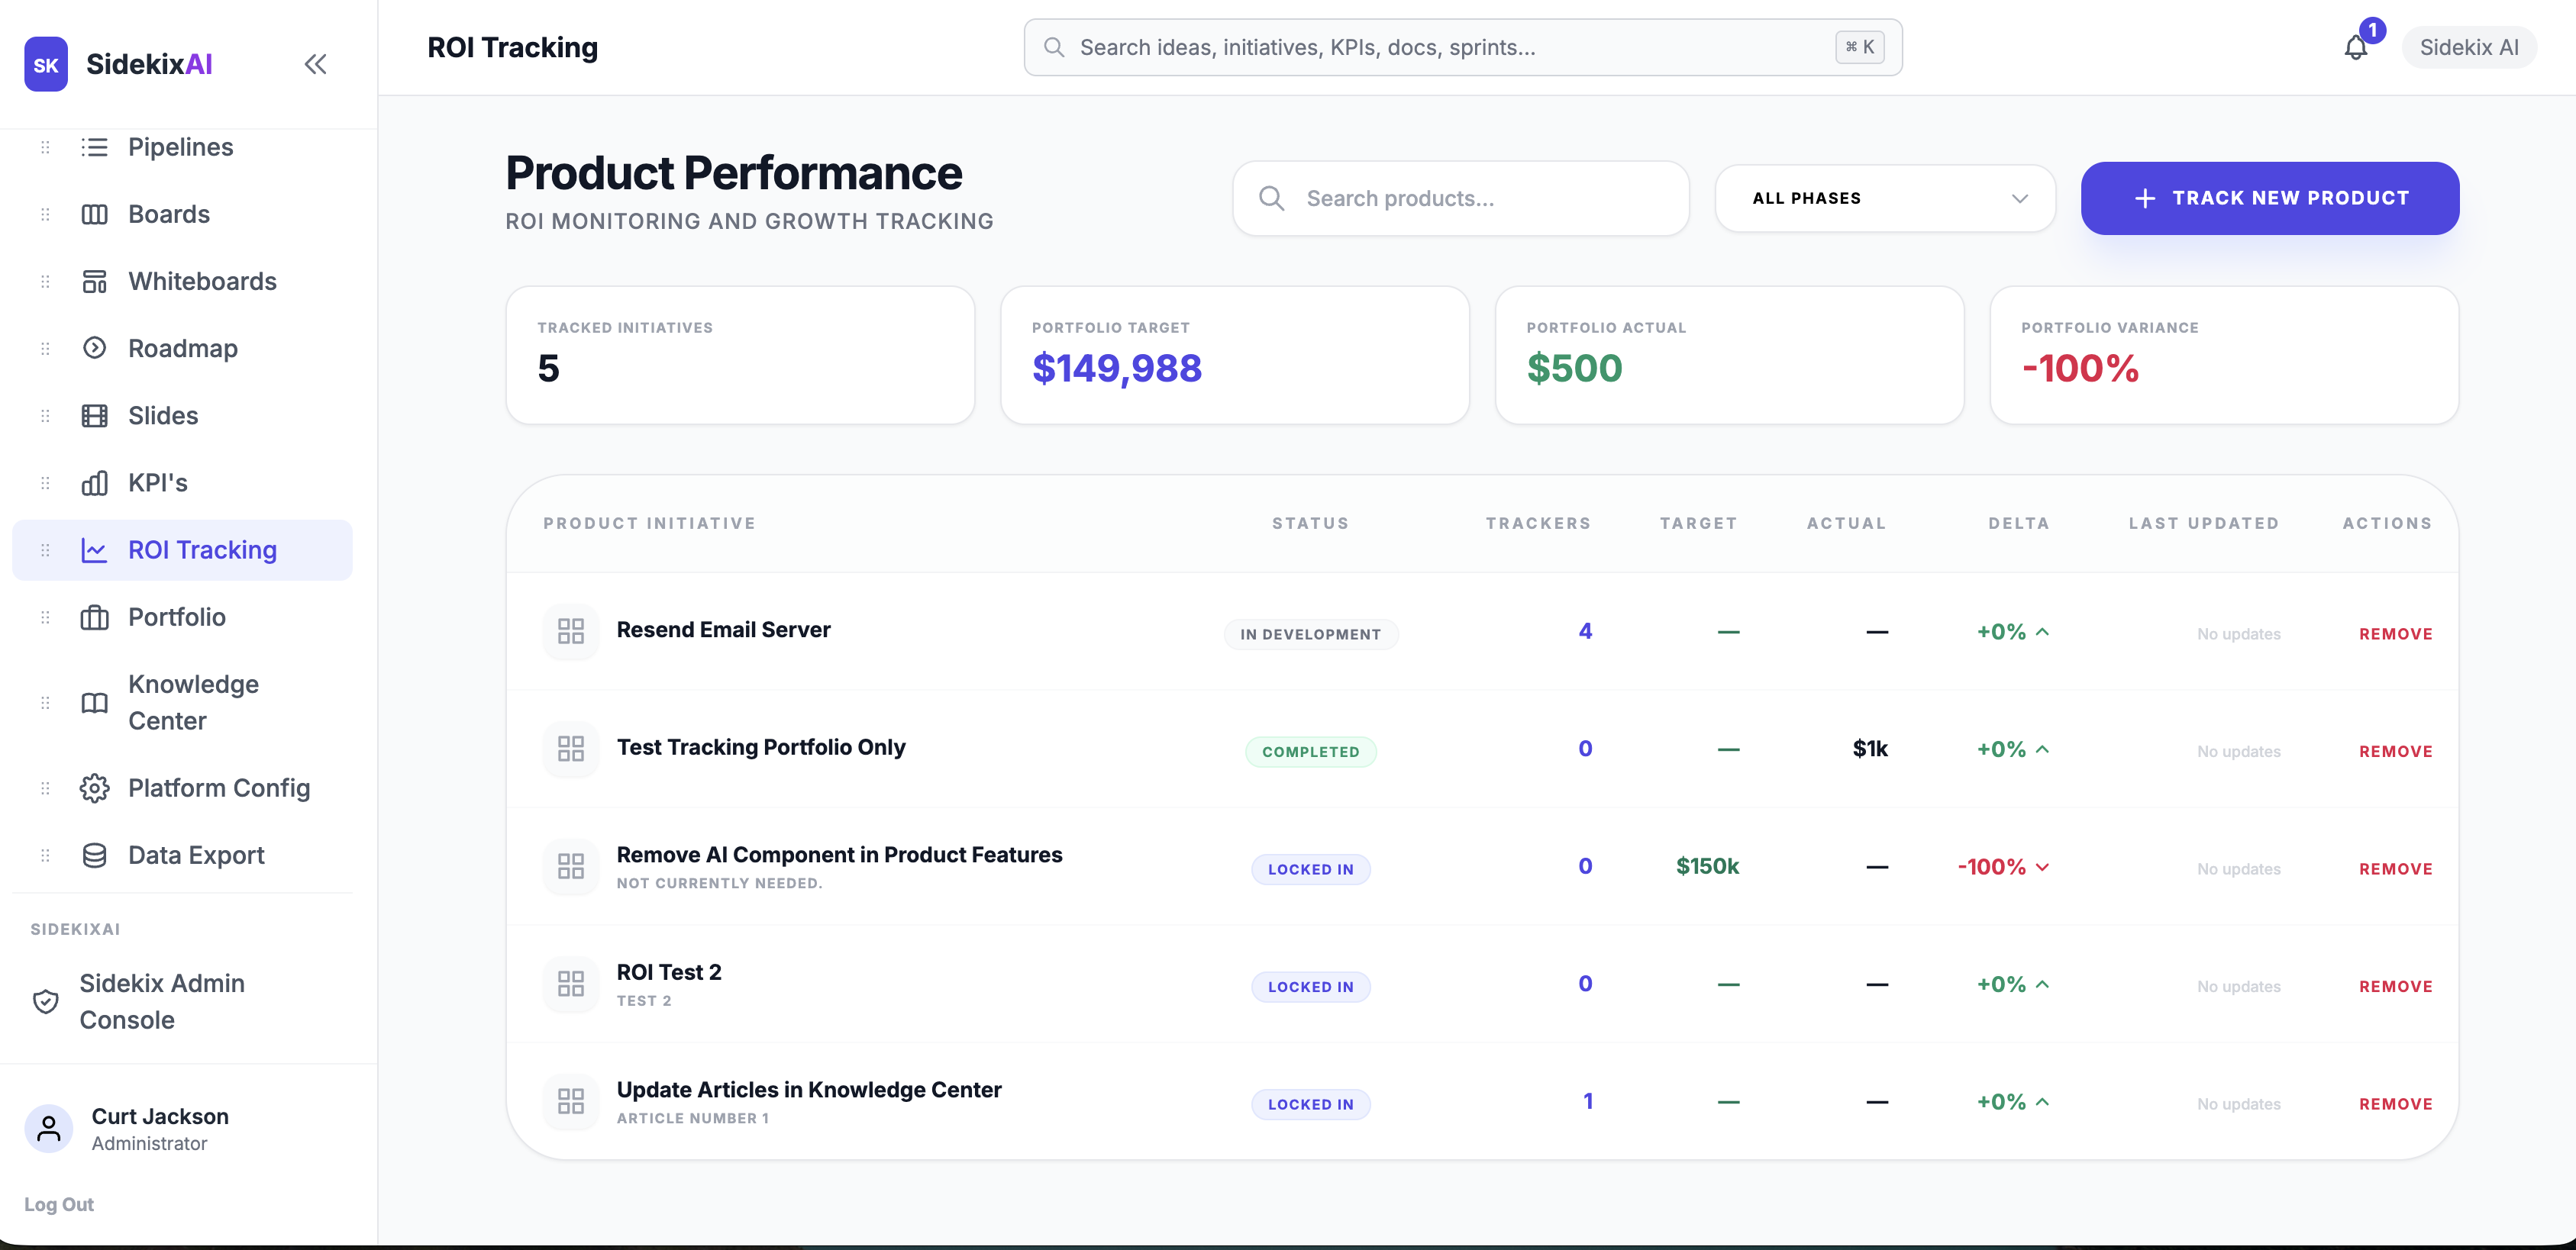
Task: Focus the Search products field
Action: [x=1461, y=198]
